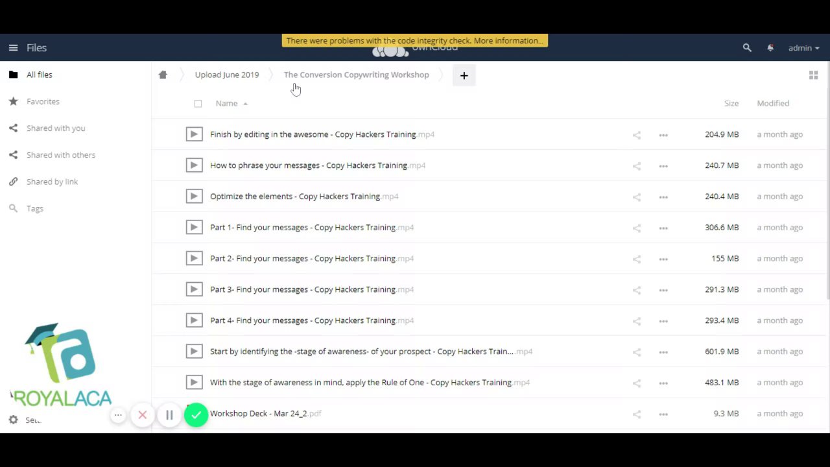Open more actions for Finish by editing file
The width and height of the screenshot is (830, 467).
(663, 135)
